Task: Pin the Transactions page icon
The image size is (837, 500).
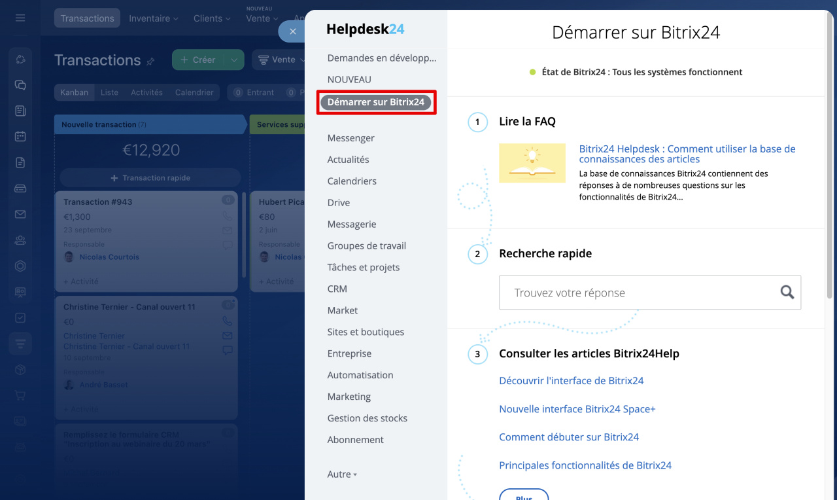Action: [x=151, y=61]
